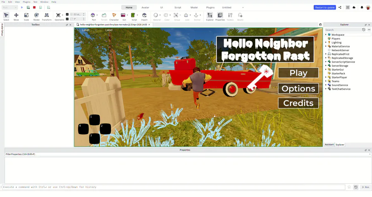Click the Anchor icon
This screenshot has width=372, height=197.
(x=196, y=15)
